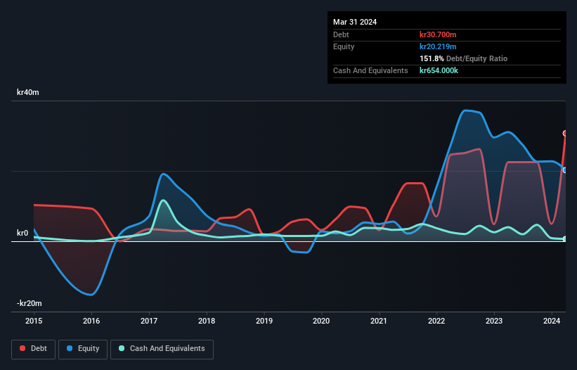577x370 pixels.
Task: Click the 151.8% Debt/Equity Ratio text
Action: pos(463,58)
